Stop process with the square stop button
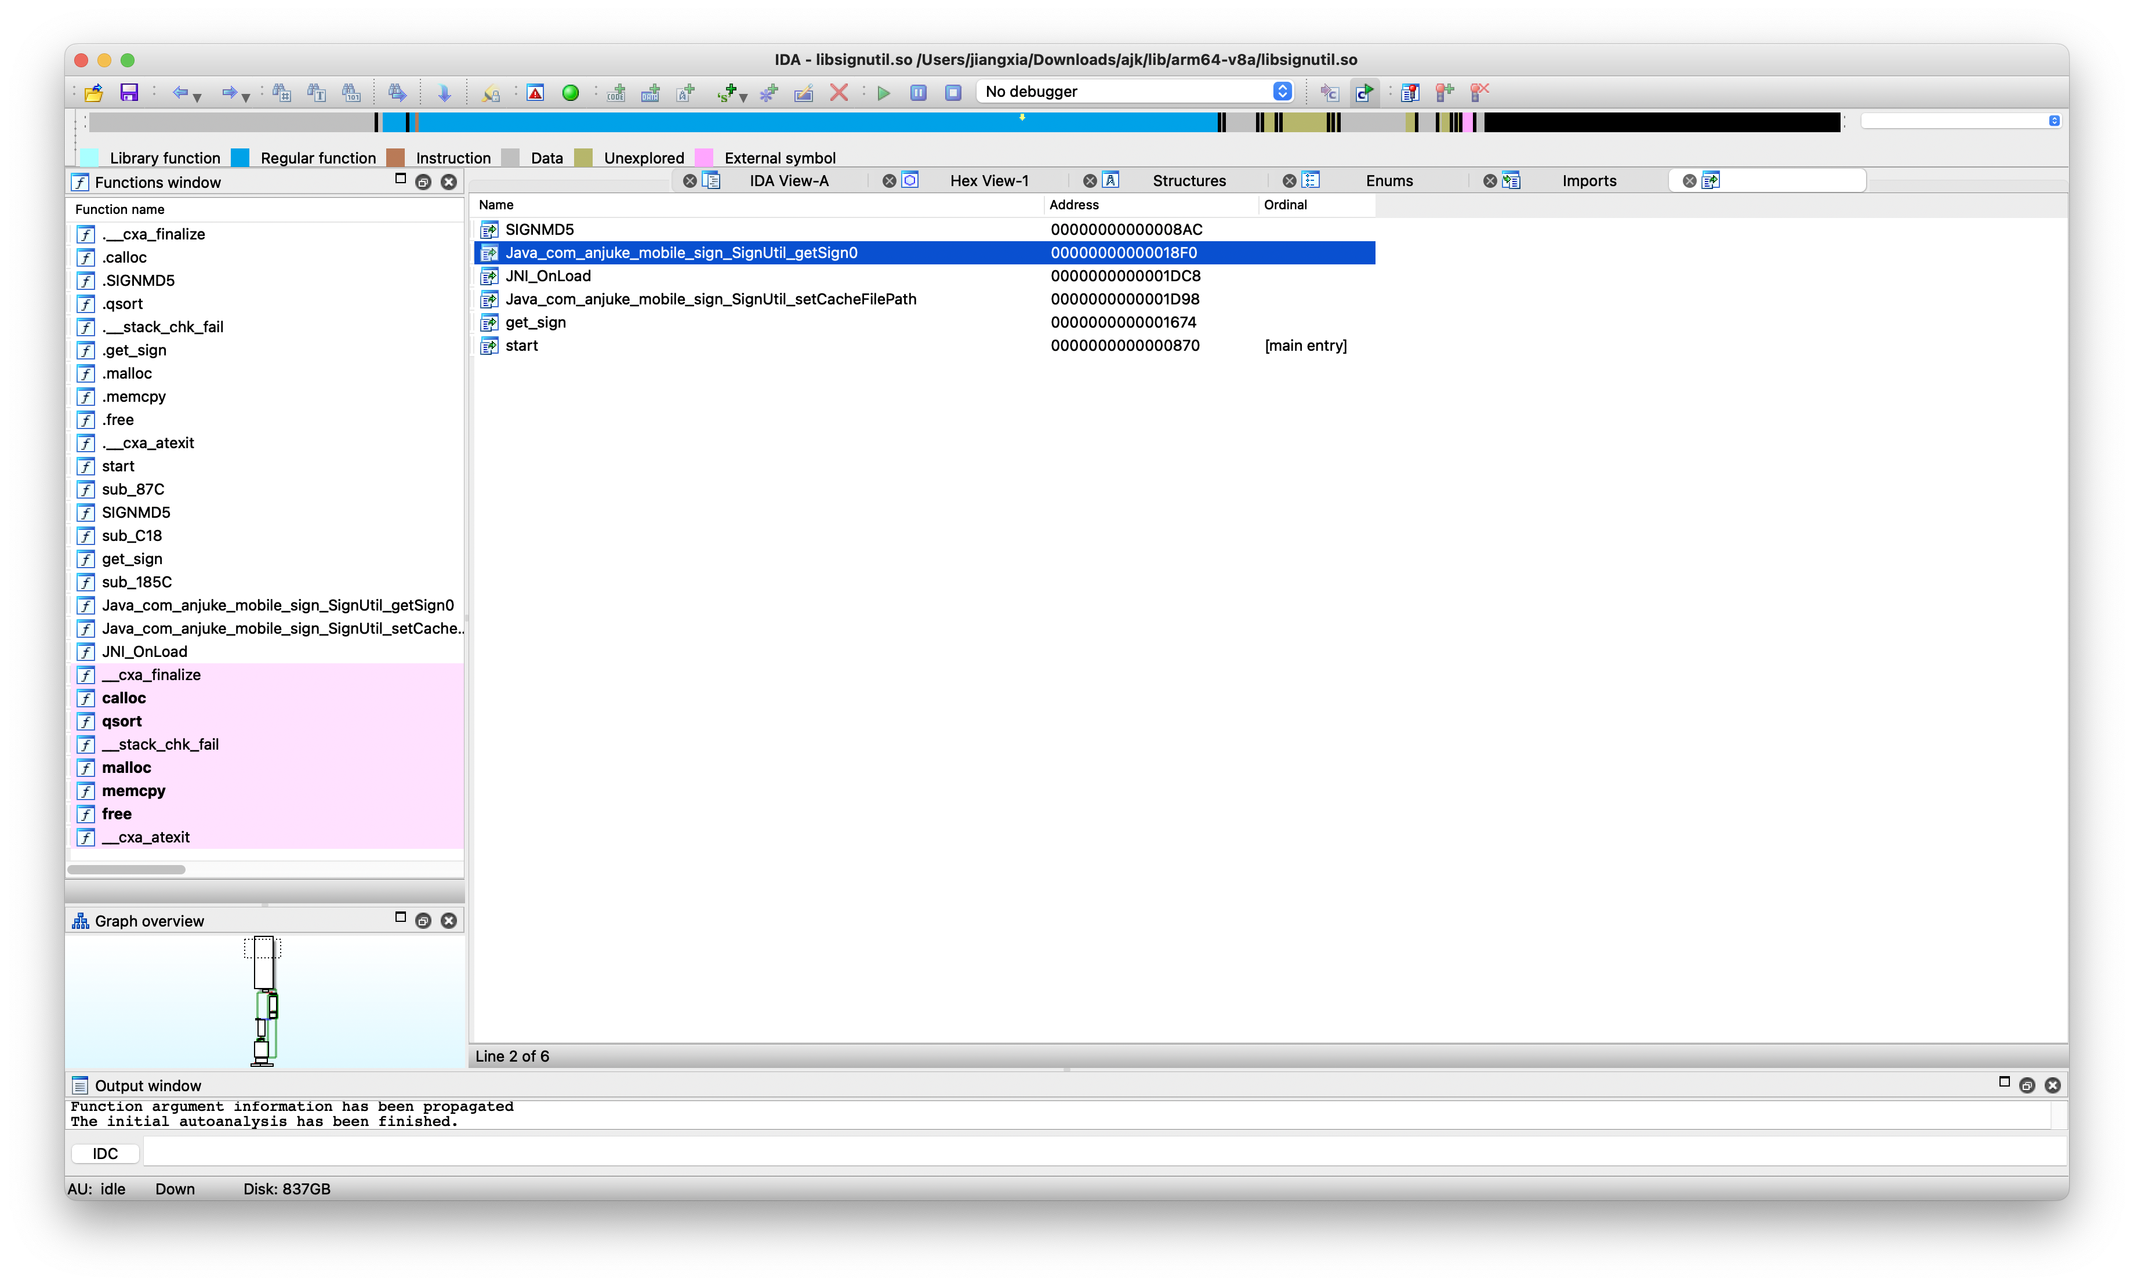Image resolution: width=2134 pixels, height=1286 pixels. tap(953, 93)
